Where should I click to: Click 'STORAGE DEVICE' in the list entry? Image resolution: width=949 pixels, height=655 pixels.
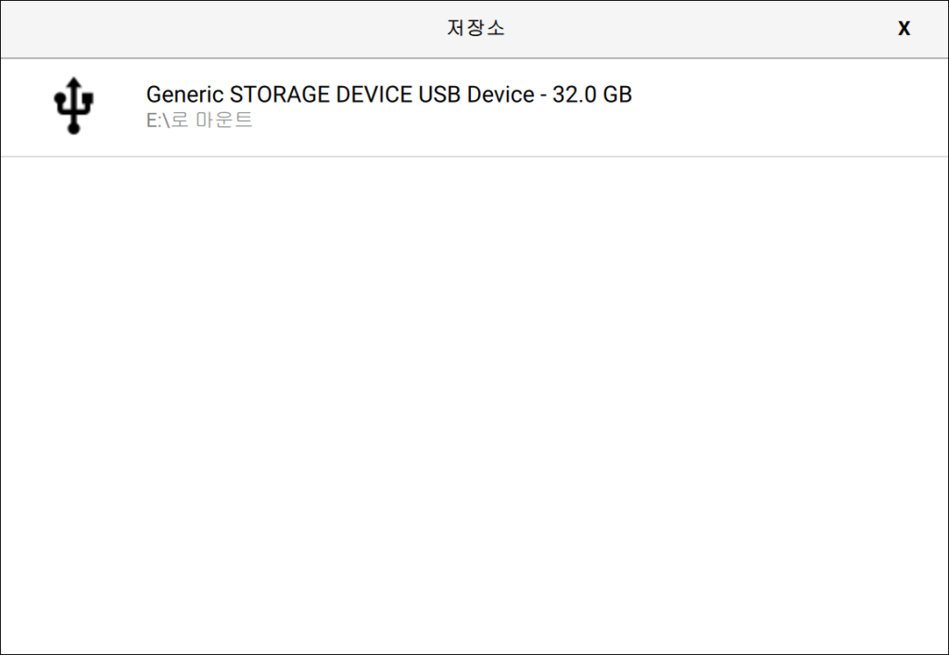tap(322, 94)
